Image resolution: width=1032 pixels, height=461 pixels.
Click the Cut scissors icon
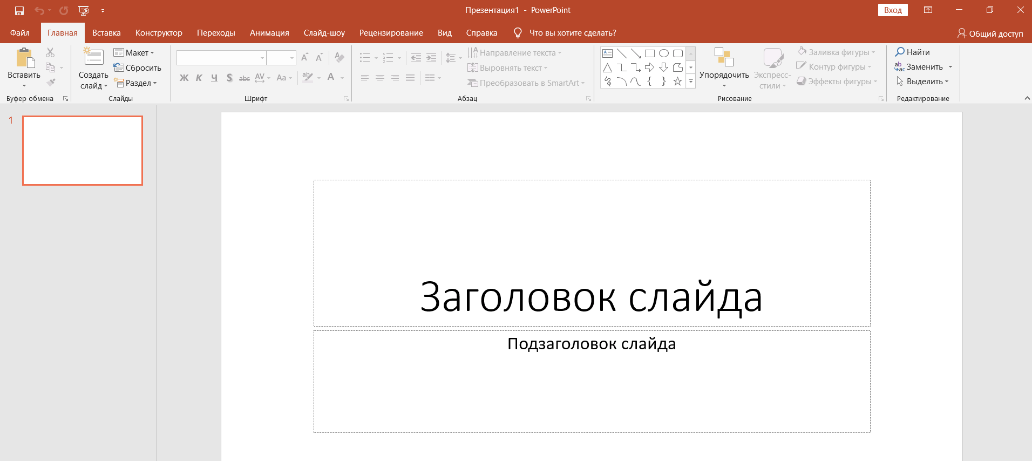coord(50,52)
